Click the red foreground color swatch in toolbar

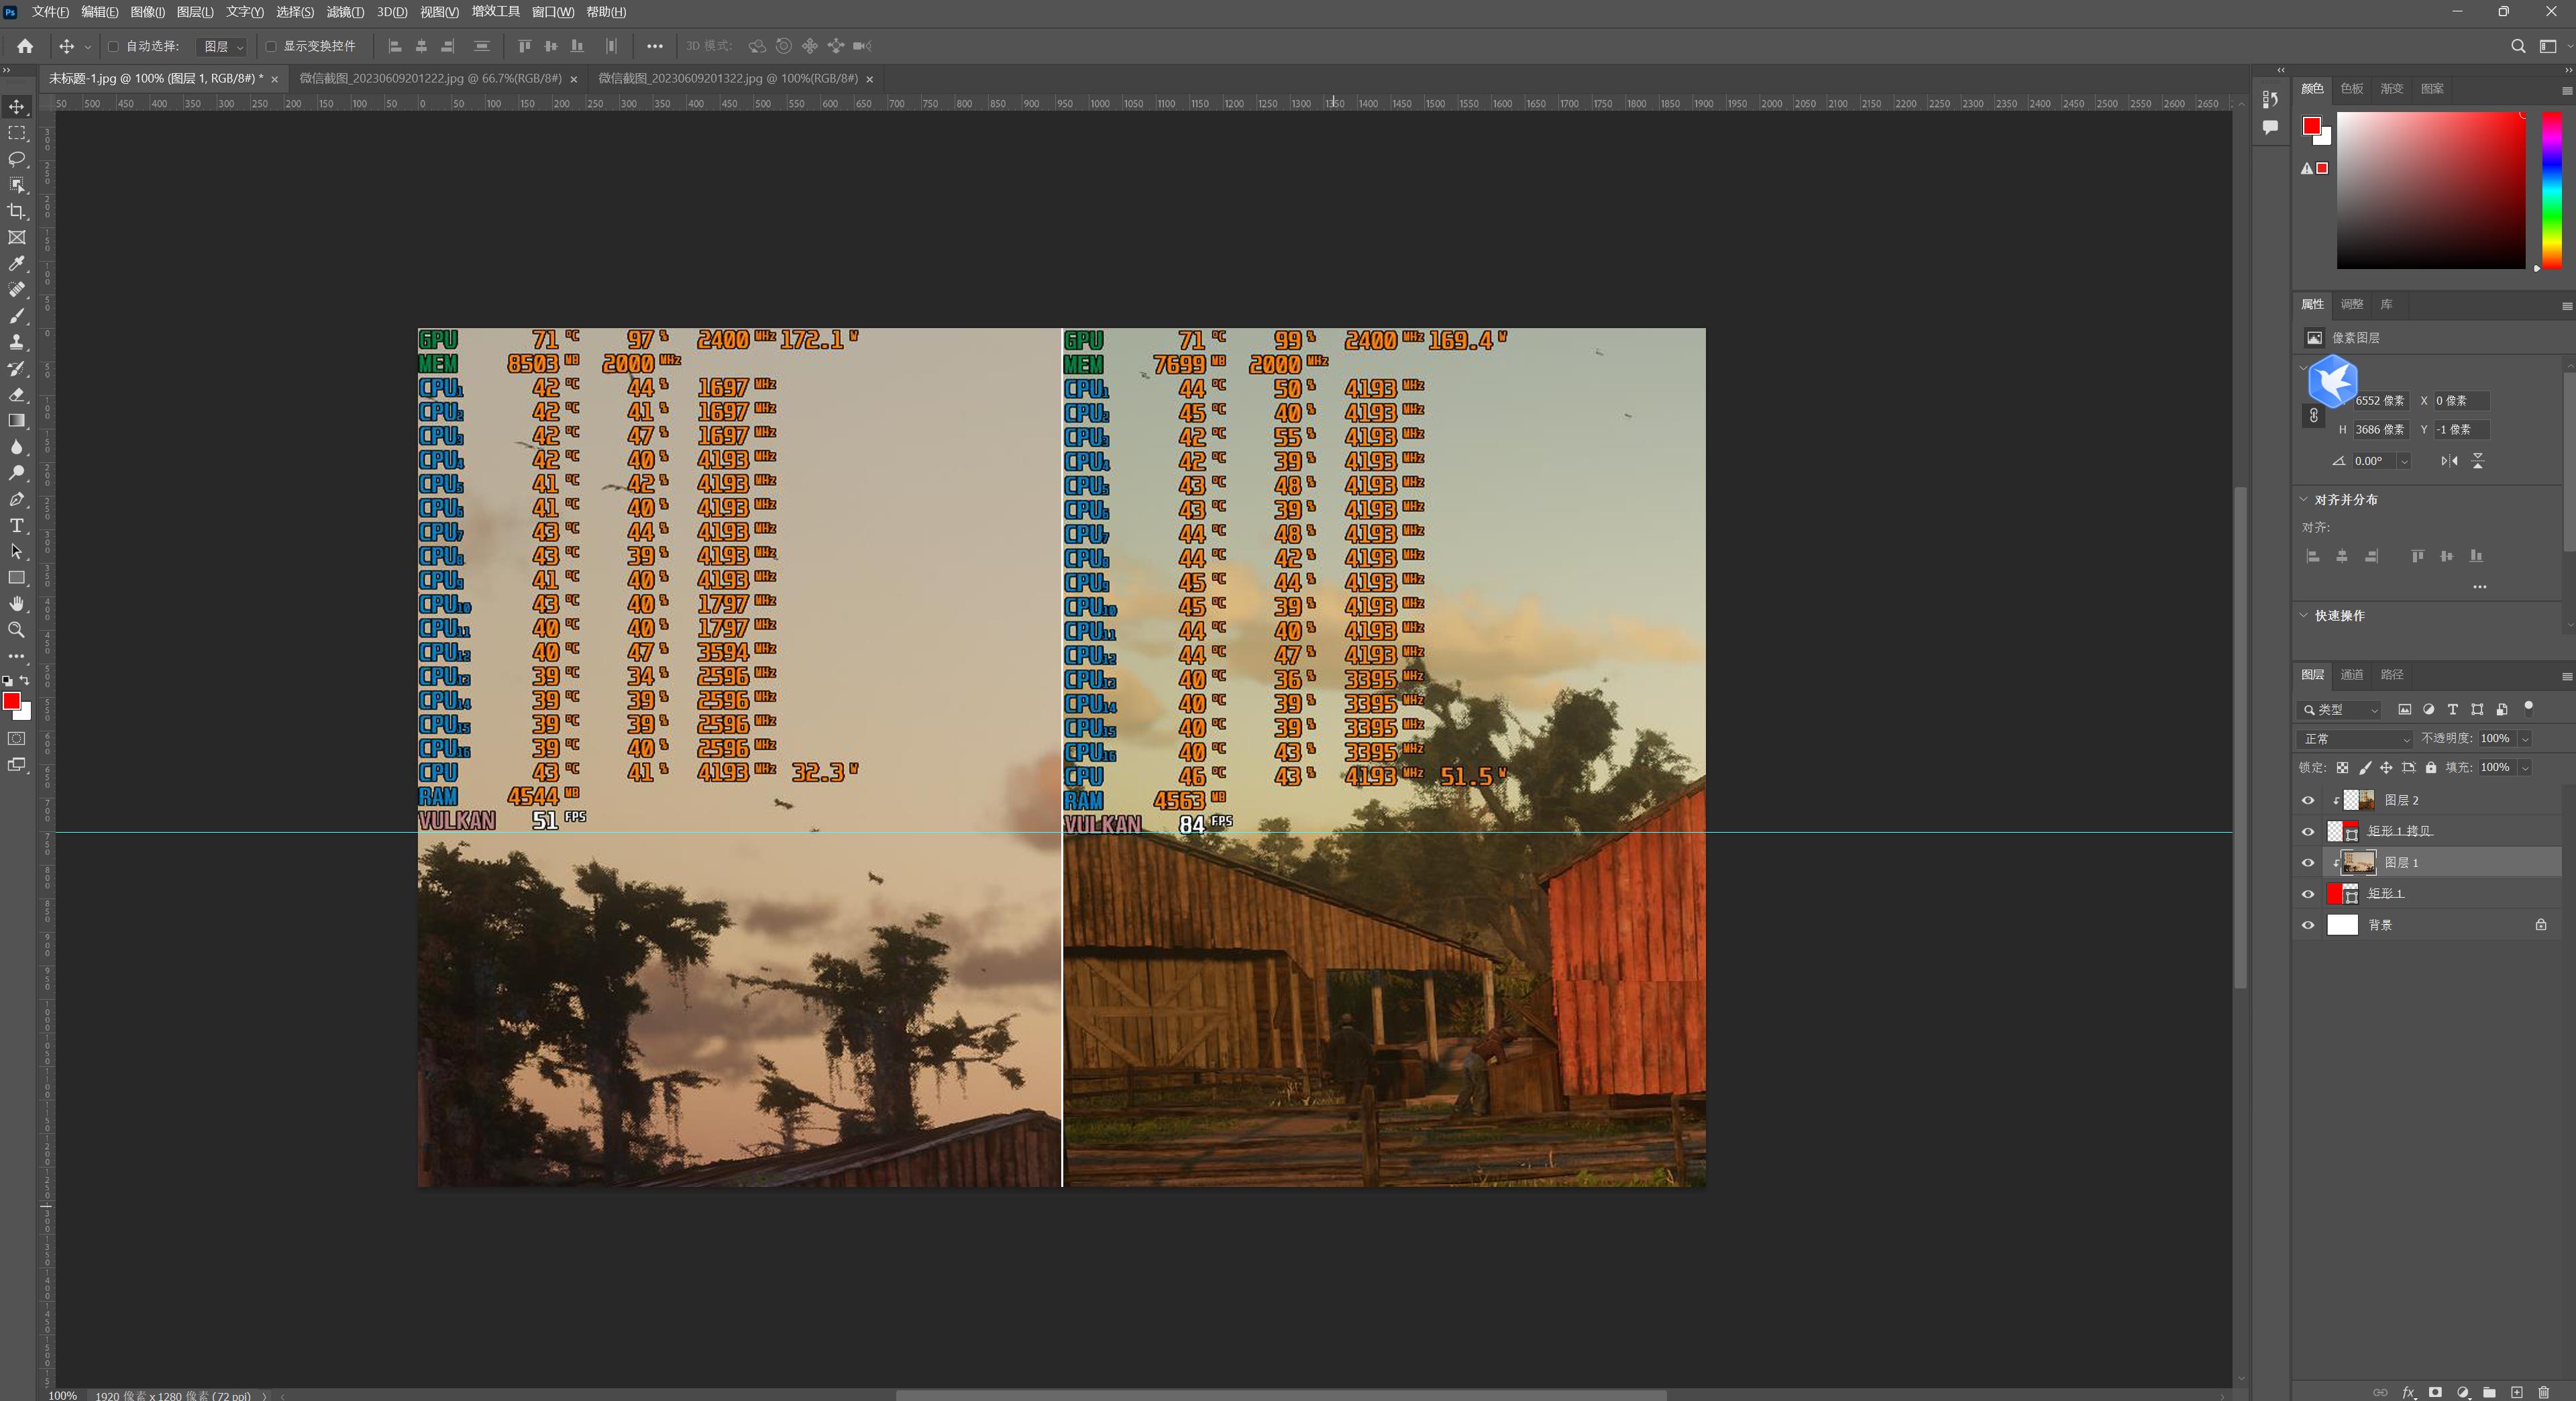pyautogui.click(x=12, y=701)
